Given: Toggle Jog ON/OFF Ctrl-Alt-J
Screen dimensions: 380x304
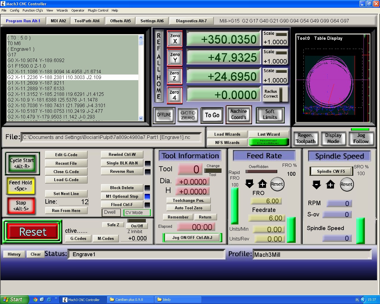Looking at the screenshot, I should [192, 237].
